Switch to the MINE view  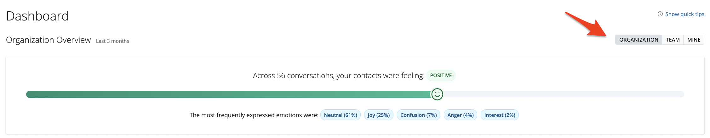click(x=694, y=40)
